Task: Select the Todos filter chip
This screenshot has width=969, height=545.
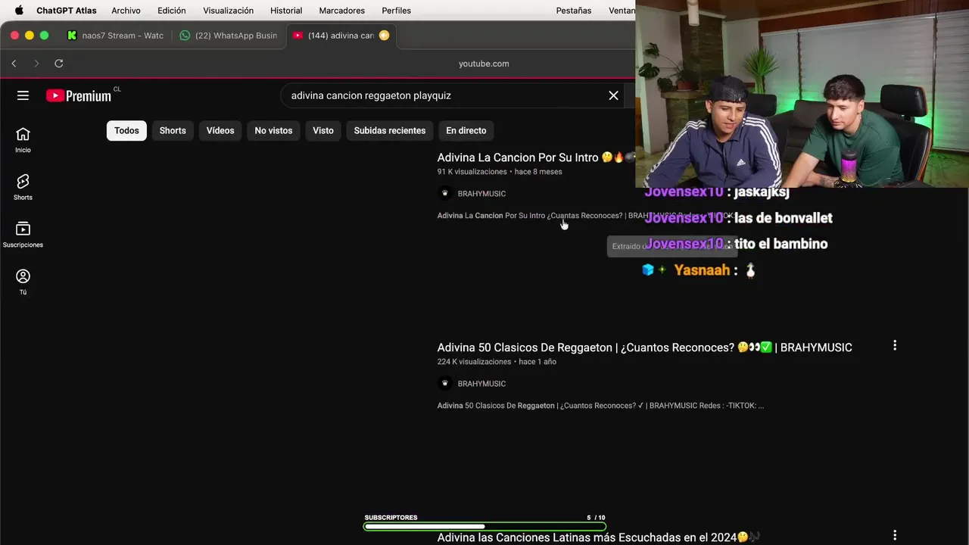Action: coord(126,130)
